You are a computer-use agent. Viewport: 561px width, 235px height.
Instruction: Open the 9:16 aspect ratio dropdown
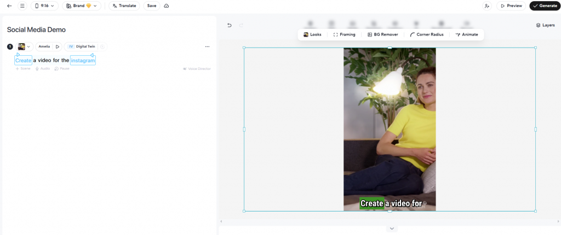[x=44, y=6]
